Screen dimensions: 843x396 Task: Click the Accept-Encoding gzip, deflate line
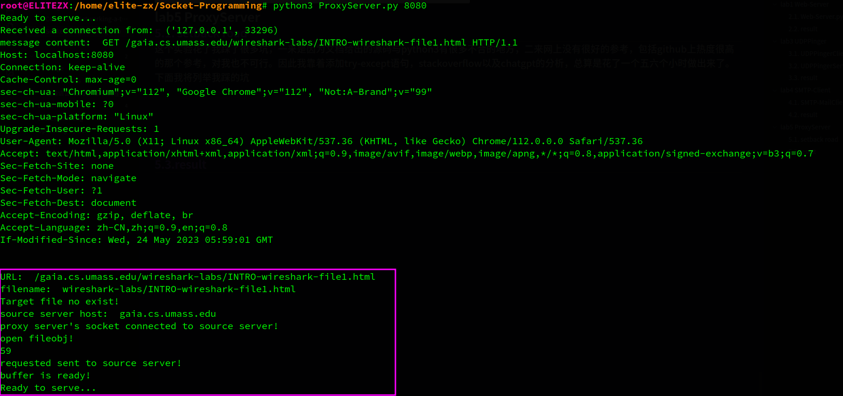[97, 215]
